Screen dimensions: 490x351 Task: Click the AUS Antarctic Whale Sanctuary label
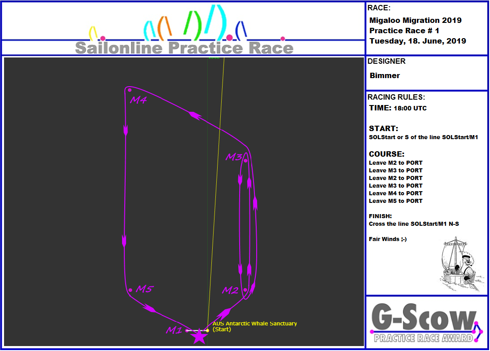pyautogui.click(x=255, y=326)
